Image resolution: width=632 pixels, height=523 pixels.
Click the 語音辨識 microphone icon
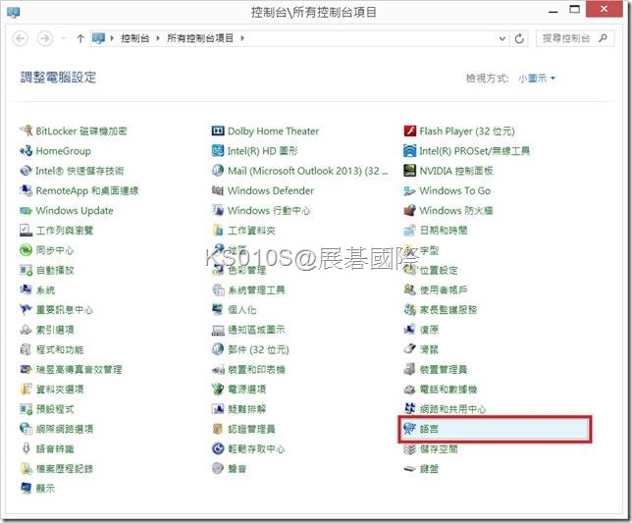point(26,448)
